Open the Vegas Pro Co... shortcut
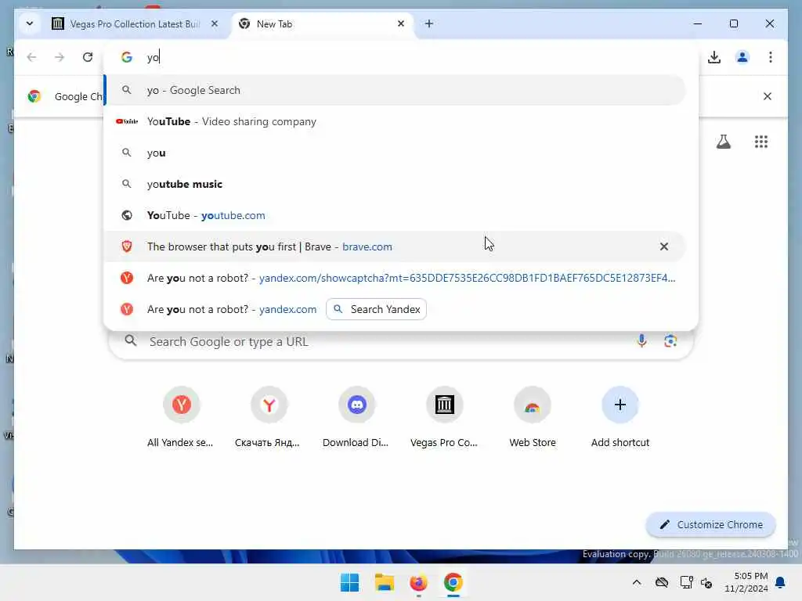Image resolution: width=802 pixels, height=601 pixels. [444, 417]
